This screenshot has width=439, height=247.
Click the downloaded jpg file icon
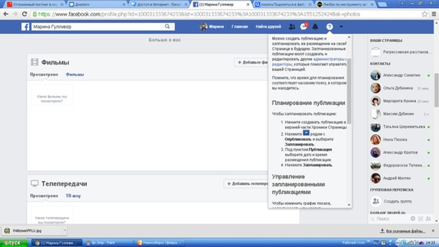coord(7,231)
